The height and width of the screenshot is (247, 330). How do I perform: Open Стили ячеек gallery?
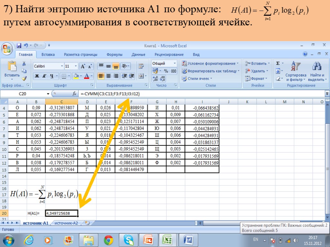[197, 78]
